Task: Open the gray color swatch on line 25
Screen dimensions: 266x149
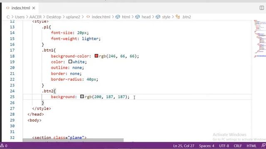Action: (x=82, y=96)
